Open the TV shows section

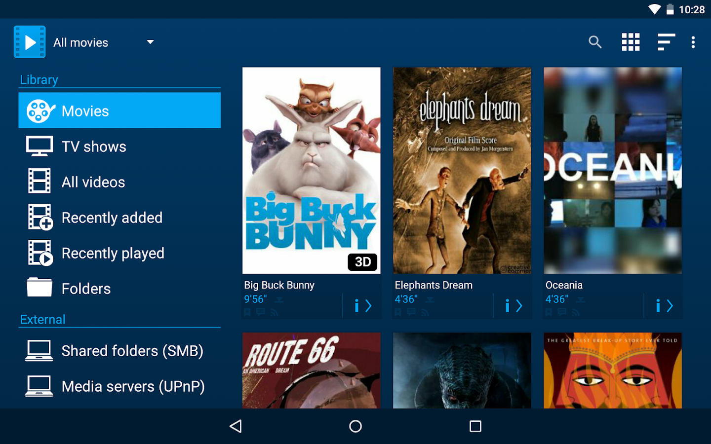pos(93,146)
